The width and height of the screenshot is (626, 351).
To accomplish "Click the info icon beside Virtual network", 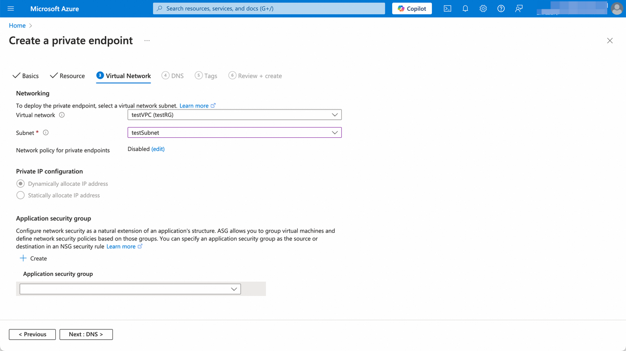I will coord(62,115).
